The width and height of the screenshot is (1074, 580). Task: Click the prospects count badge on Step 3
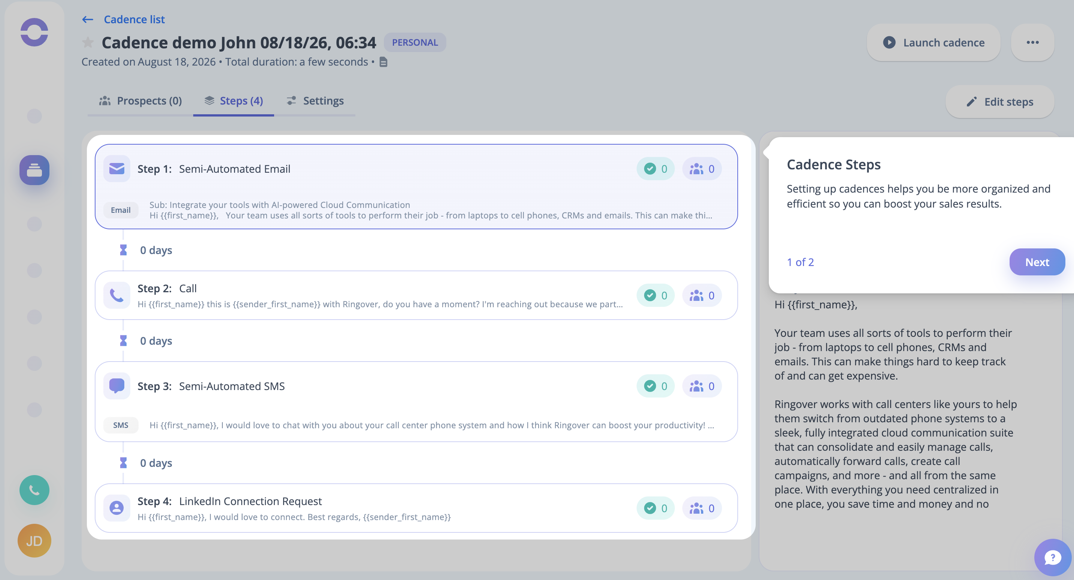pyautogui.click(x=702, y=386)
